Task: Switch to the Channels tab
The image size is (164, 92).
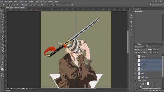Action: point(145,44)
